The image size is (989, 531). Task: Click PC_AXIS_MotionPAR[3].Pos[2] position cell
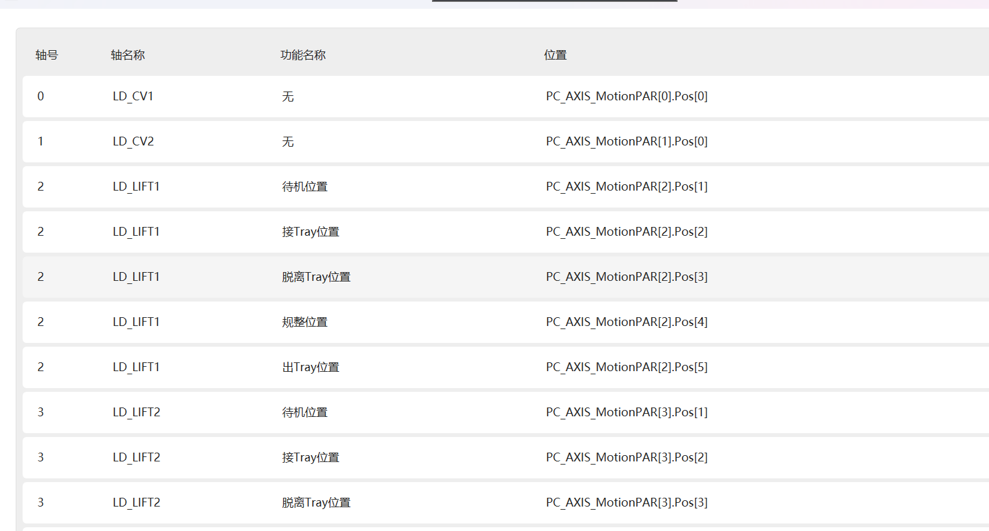click(x=627, y=458)
